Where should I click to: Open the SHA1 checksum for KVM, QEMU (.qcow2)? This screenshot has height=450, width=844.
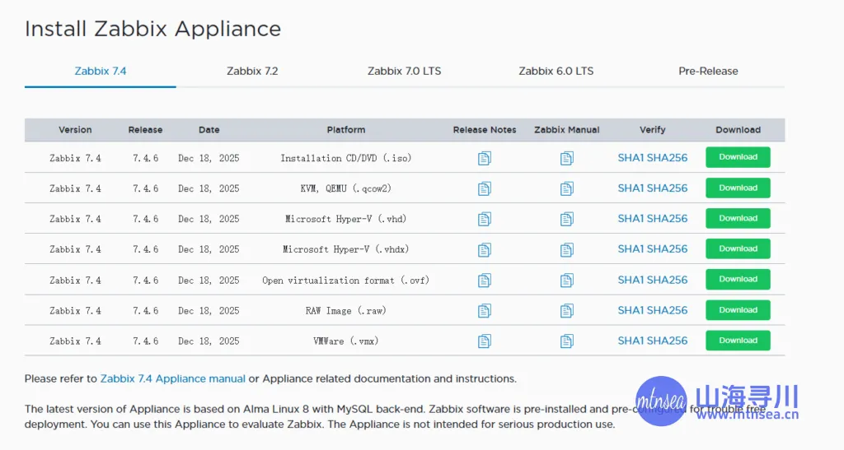point(631,188)
